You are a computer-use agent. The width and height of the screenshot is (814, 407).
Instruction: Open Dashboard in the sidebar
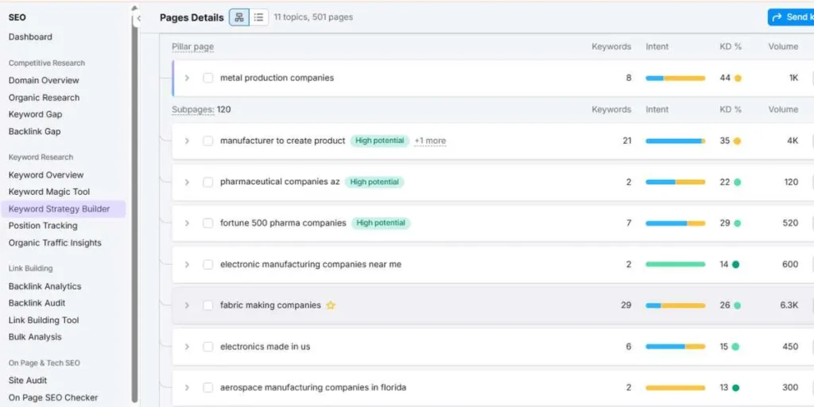[30, 37]
